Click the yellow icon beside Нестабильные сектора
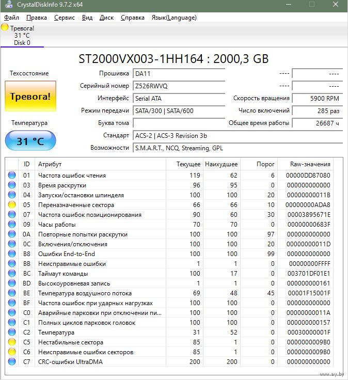This screenshot has height=380, width=348. tap(12, 342)
